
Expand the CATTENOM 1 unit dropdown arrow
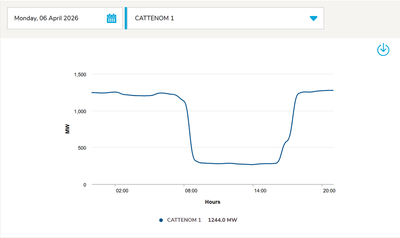[x=313, y=18]
